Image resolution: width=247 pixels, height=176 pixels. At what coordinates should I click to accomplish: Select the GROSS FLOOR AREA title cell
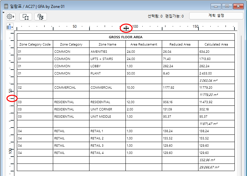pos(126,37)
